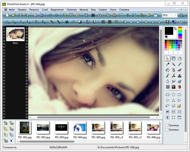The image size is (190, 152).
Task: Choose the ellipse selection shape
Action: pyautogui.click(x=174, y=94)
